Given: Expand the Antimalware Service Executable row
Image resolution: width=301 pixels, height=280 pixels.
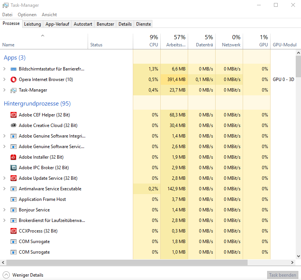Looking at the screenshot, I should pos(5,189).
